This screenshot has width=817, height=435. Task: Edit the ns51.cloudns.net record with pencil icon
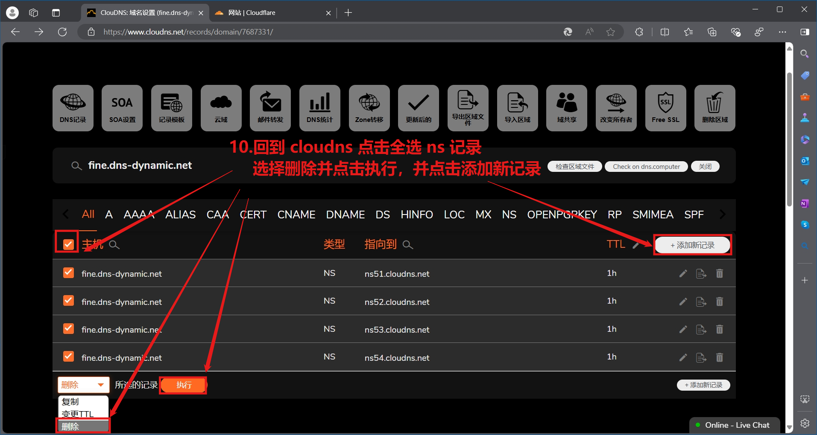point(683,273)
